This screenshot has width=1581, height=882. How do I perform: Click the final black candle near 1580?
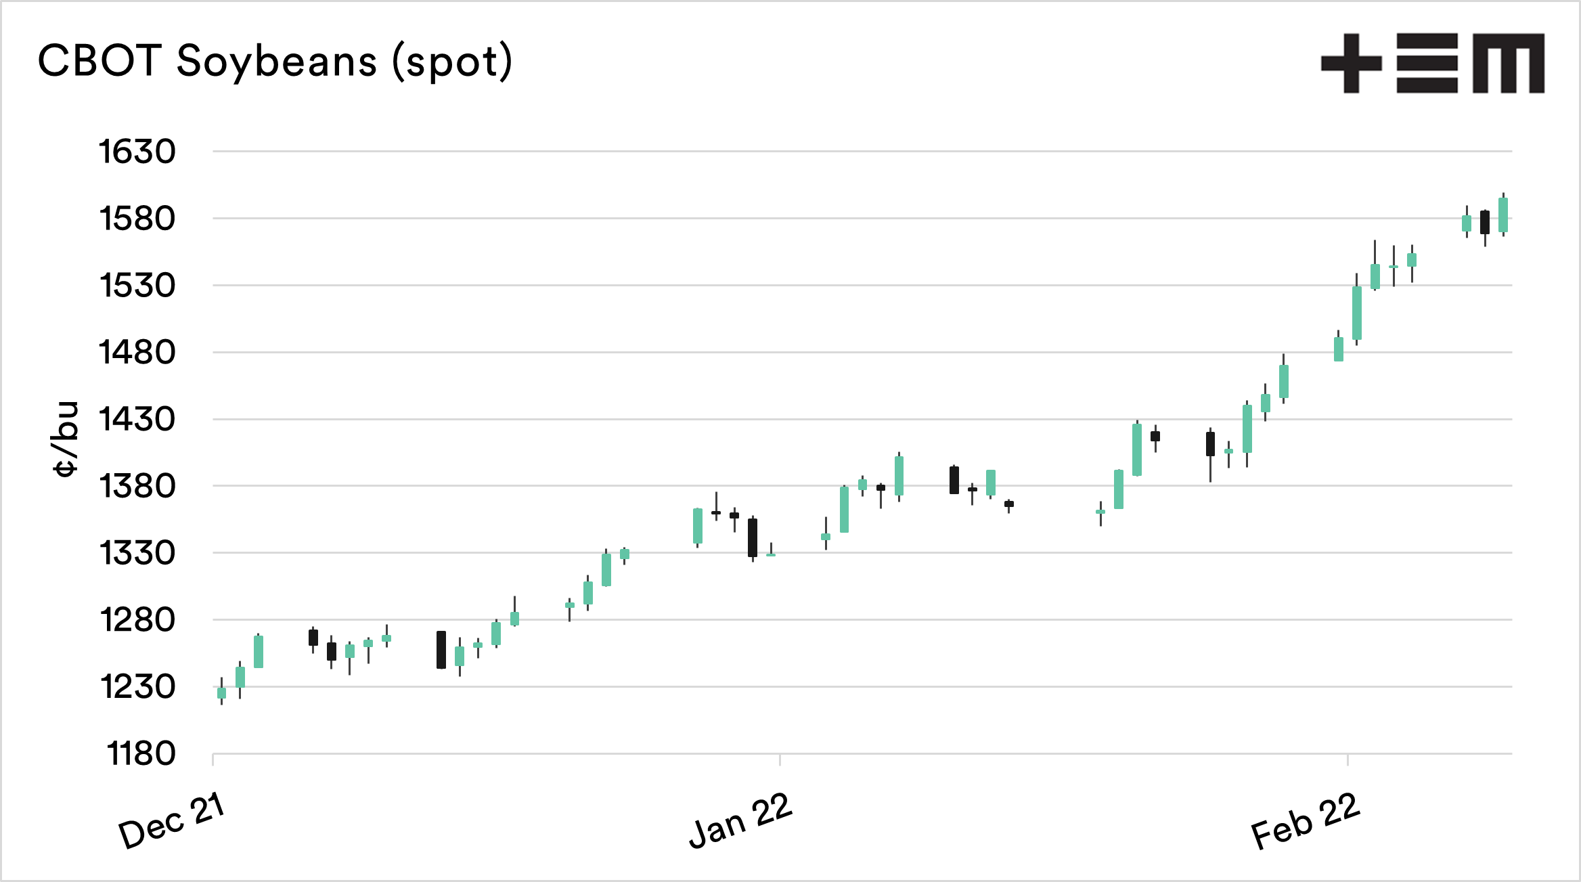(x=1485, y=222)
